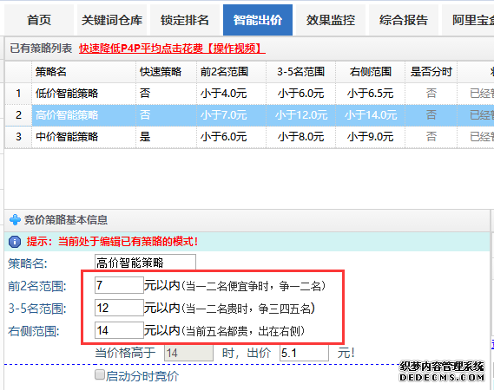Select the 高价智能策略 row

[249, 115]
